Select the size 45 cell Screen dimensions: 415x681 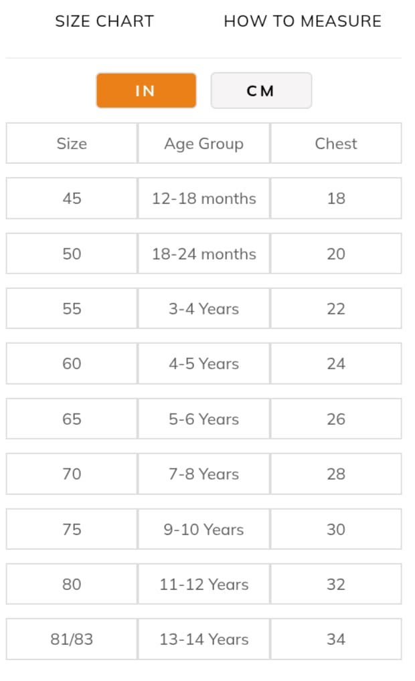coord(72,199)
